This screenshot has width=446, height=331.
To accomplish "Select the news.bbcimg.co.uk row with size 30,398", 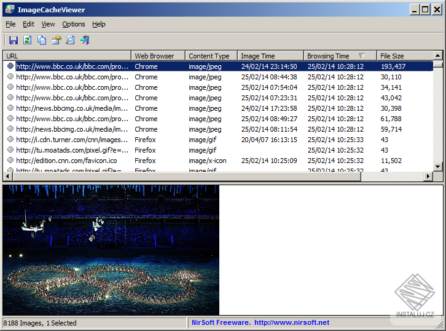I will [x=218, y=108].
